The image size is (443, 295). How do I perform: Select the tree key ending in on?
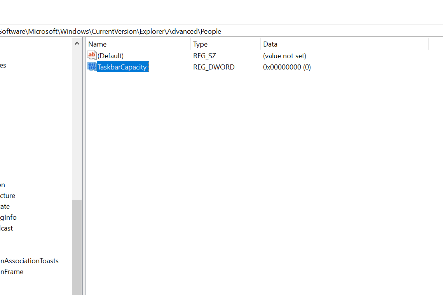(3, 184)
